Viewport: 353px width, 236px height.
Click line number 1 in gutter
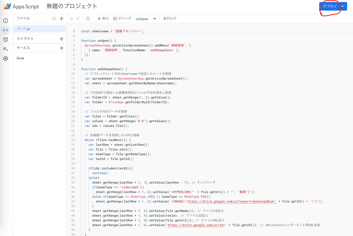pos(74,31)
